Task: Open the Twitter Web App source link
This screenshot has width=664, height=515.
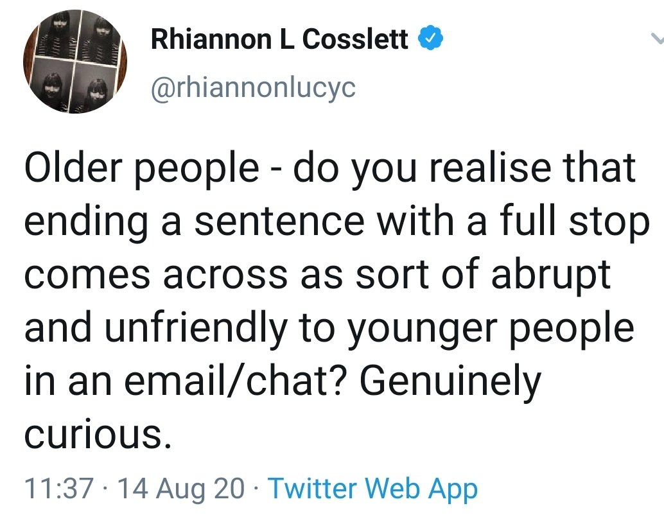Action: tap(373, 489)
